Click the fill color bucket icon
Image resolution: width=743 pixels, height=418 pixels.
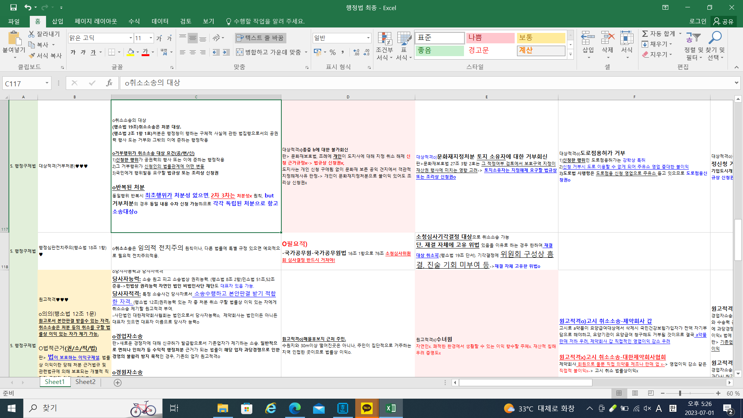(x=130, y=52)
